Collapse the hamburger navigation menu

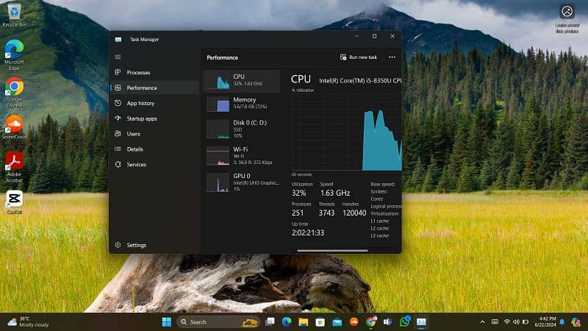click(118, 57)
